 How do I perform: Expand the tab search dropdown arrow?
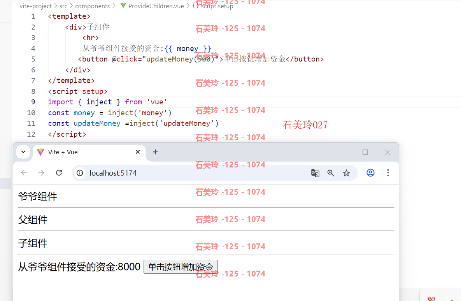click(23, 152)
